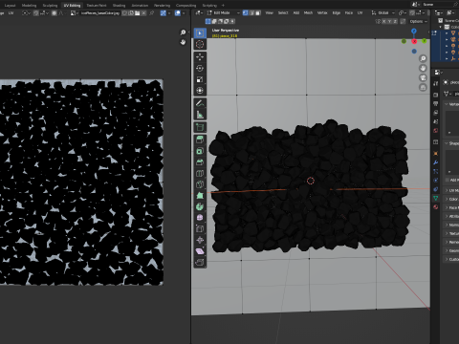The height and width of the screenshot is (344, 459).
Task: Open the Object Data properties tab
Action: 436,198
